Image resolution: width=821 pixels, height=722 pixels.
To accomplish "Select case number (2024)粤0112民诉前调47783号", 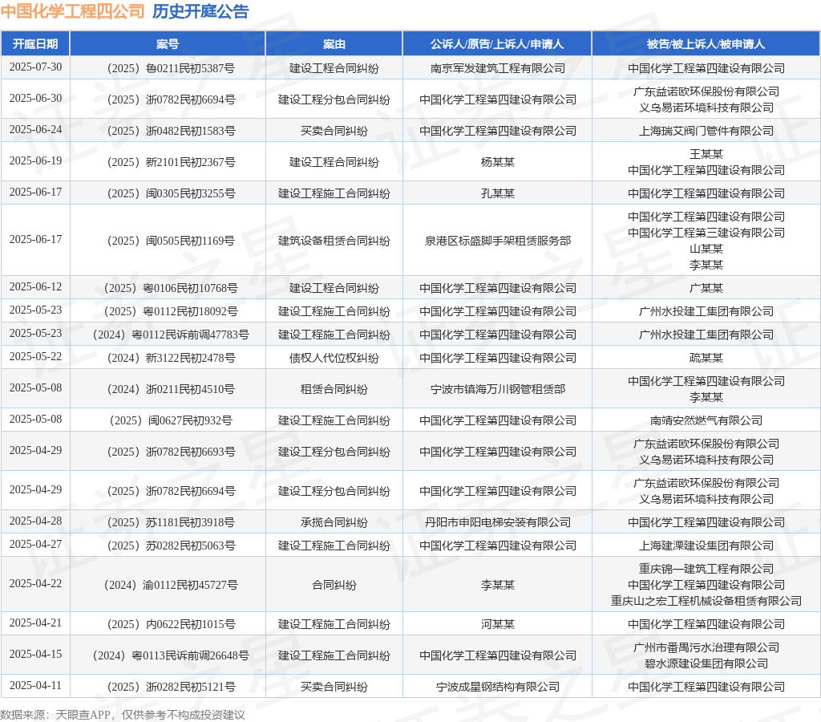I will [171, 335].
